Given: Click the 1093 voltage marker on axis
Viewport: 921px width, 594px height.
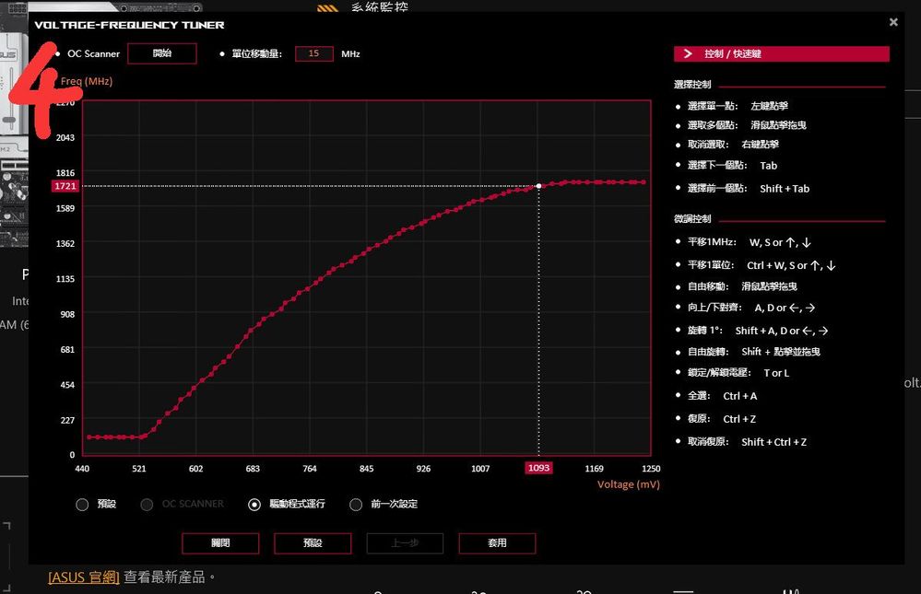Looking at the screenshot, I should coord(538,468).
